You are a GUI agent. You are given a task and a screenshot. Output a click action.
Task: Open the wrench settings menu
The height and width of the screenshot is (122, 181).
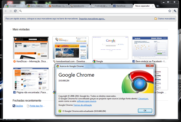coord(175,11)
